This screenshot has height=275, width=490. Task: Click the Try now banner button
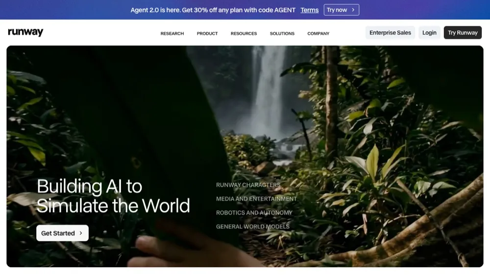[x=341, y=10]
